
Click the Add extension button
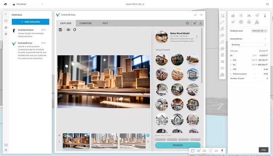point(30,22)
